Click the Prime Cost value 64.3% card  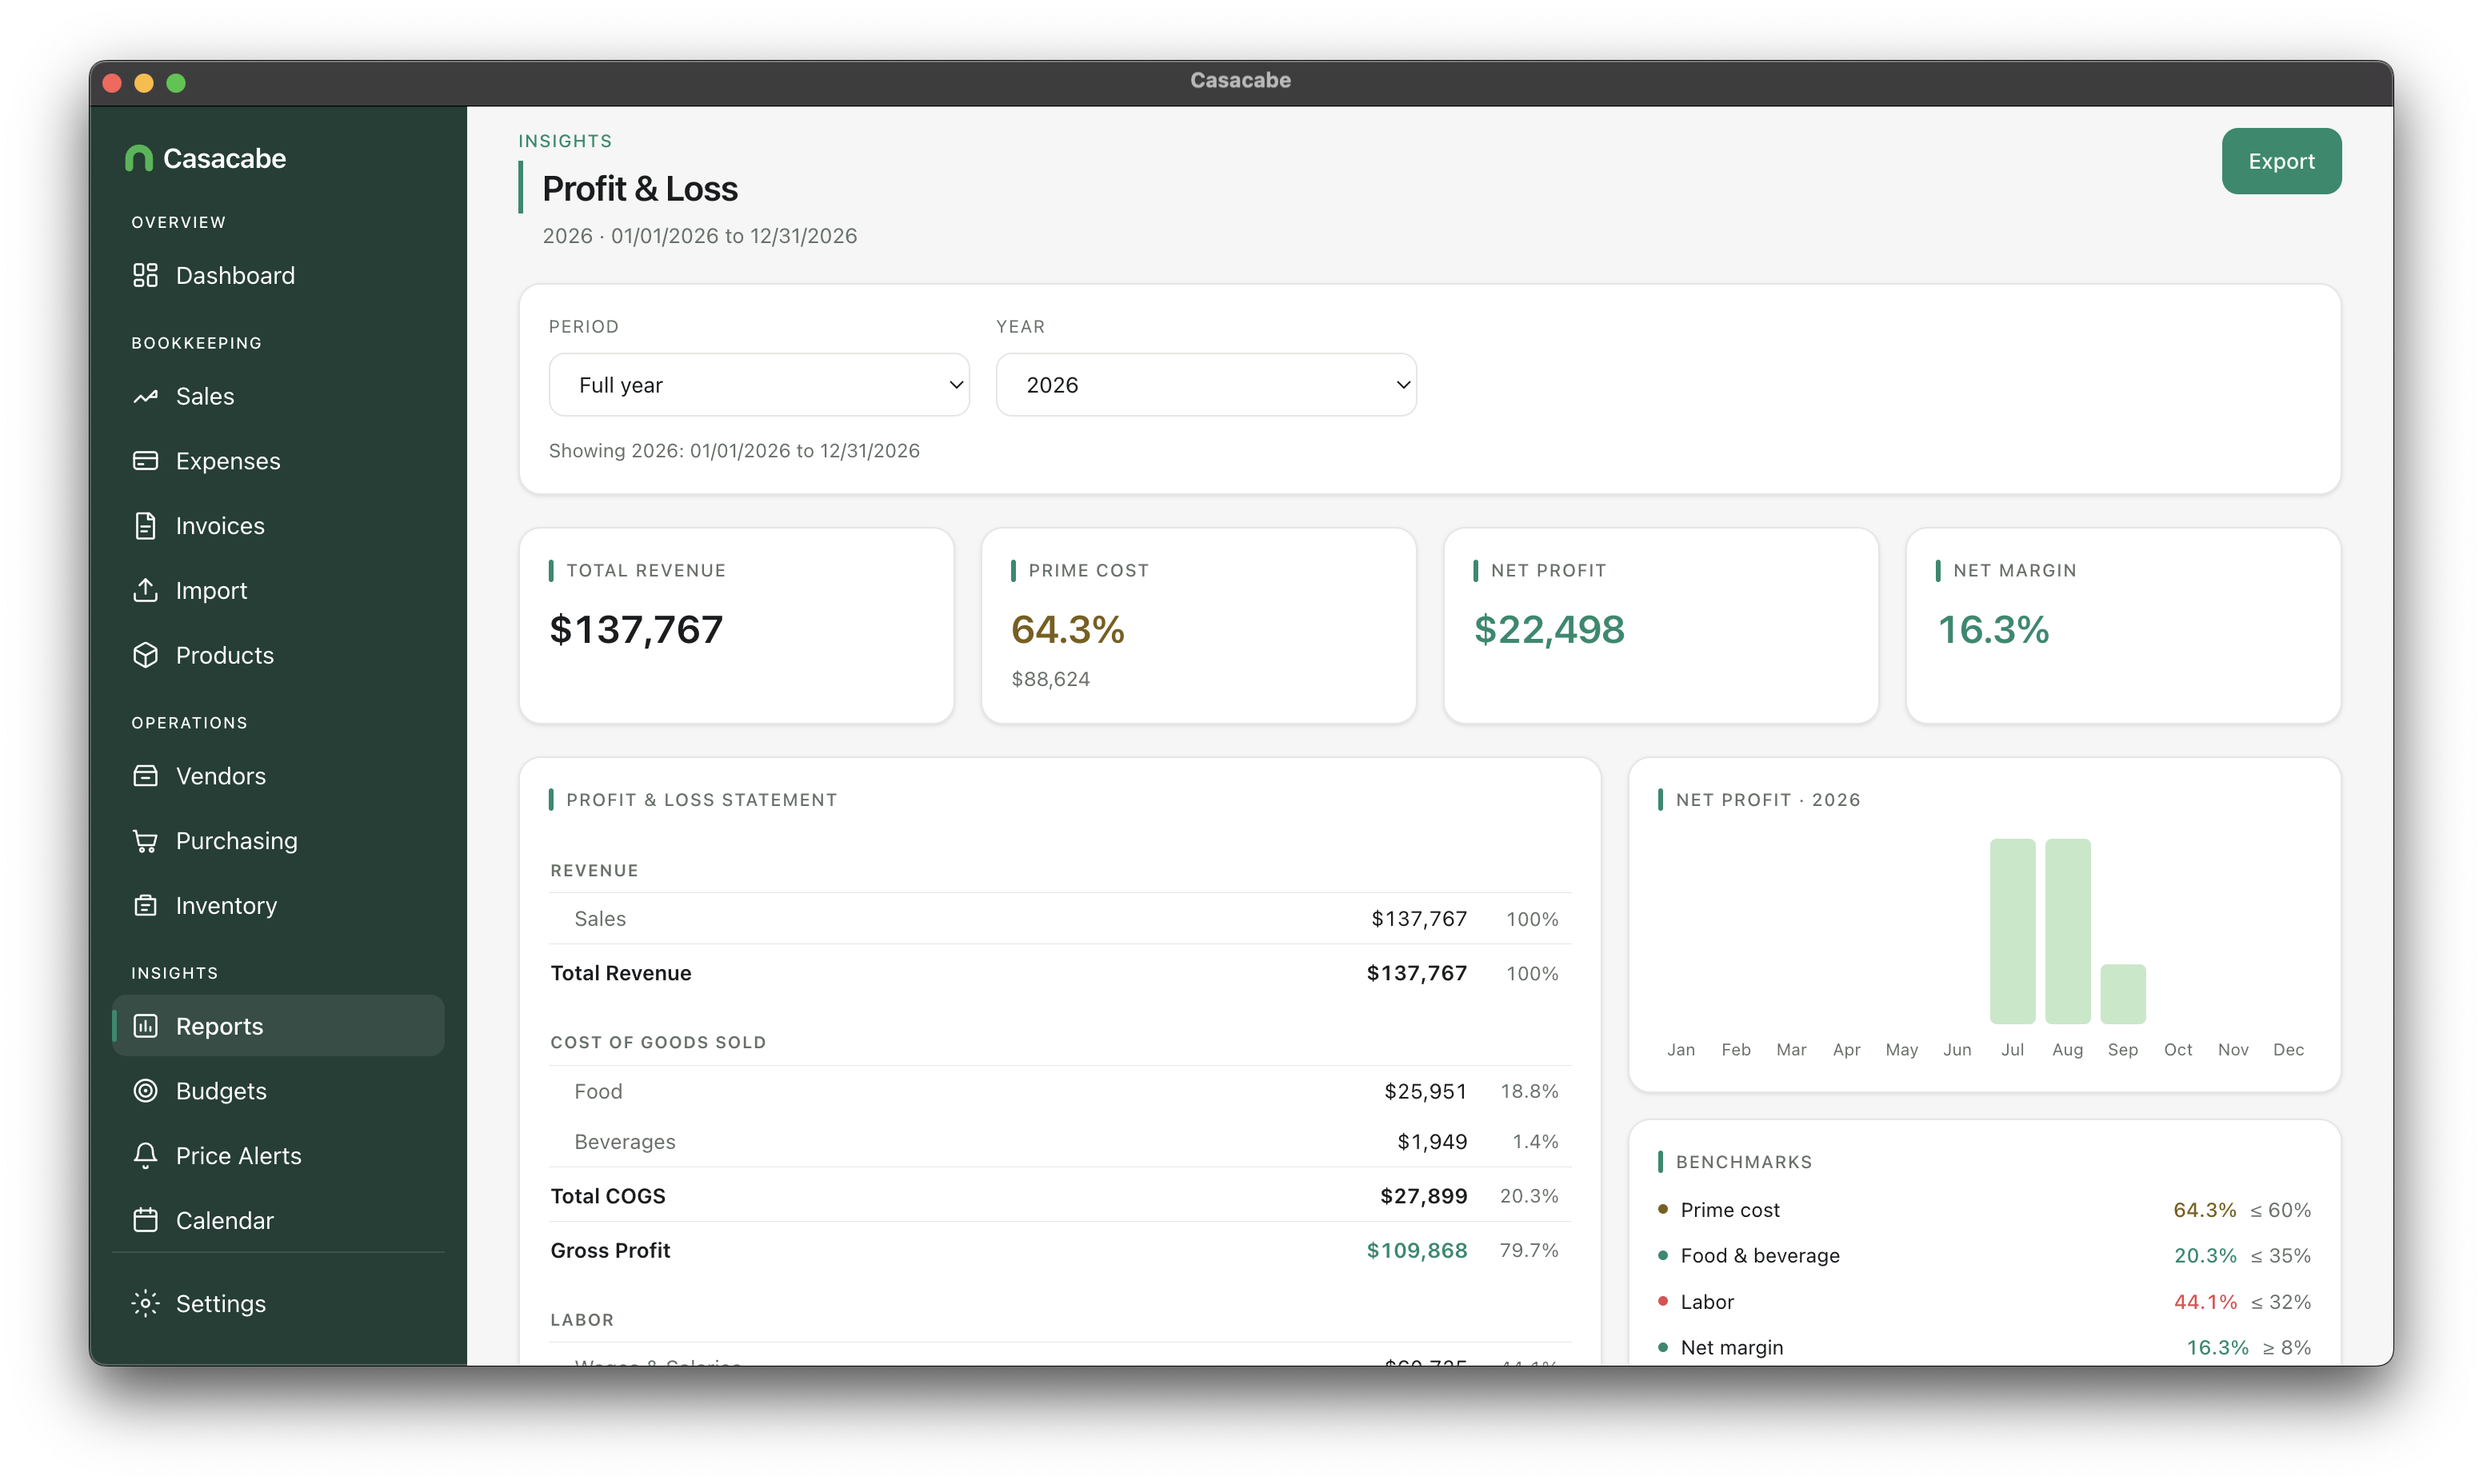1067,629
